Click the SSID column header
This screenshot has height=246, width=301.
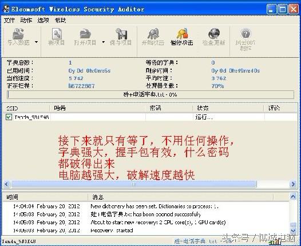coord(26,108)
